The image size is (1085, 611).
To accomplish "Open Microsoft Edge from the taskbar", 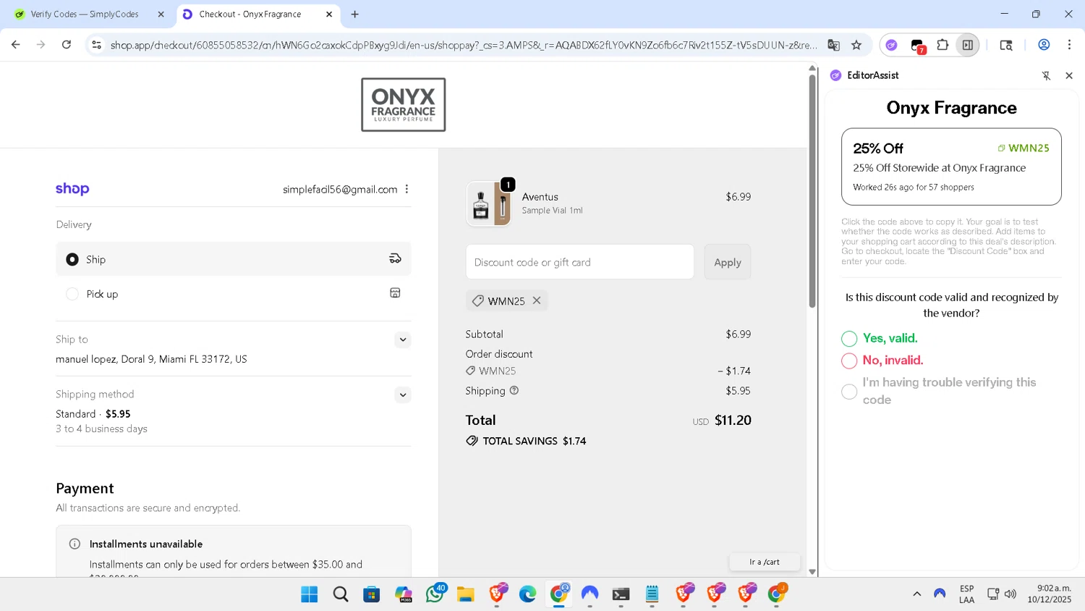I will point(527,594).
